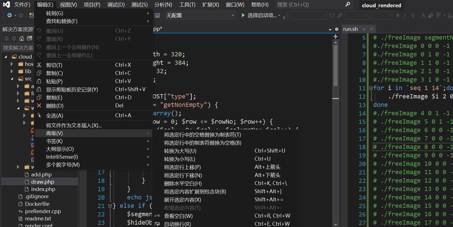Select the add.php file
This screenshot has height=227, width=453.
41,175
